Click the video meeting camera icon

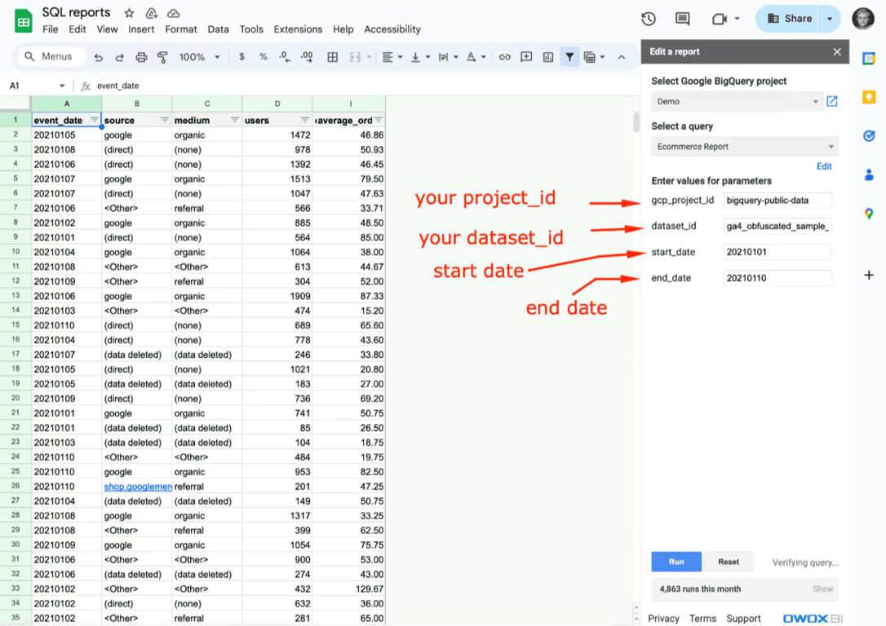720,20
